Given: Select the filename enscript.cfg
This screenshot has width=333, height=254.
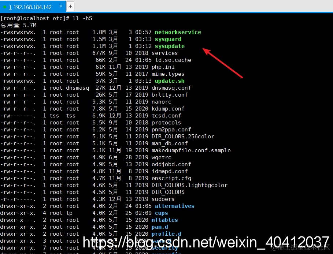Looking at the screenshot, I should click(x=171, y=178).
